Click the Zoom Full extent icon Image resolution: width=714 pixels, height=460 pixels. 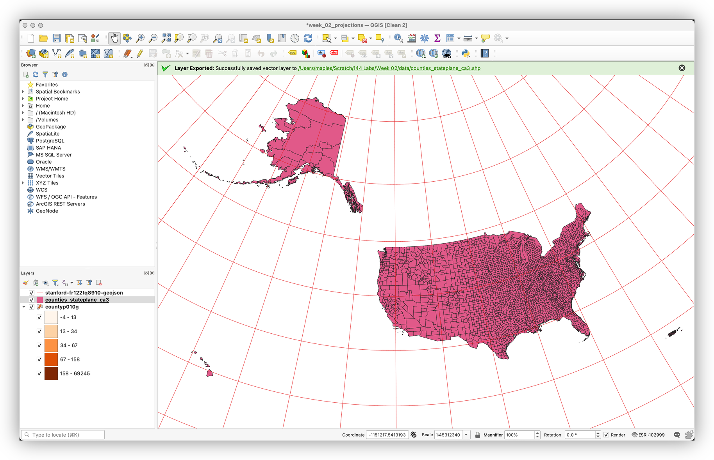(x=166, y=38)
